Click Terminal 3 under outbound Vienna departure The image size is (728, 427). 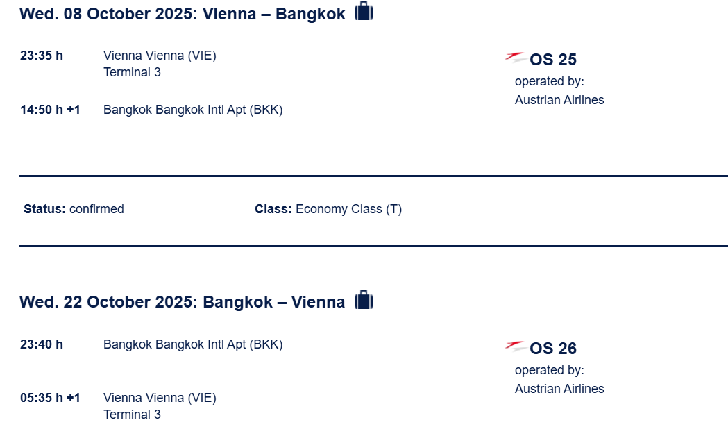pos(132,72)
